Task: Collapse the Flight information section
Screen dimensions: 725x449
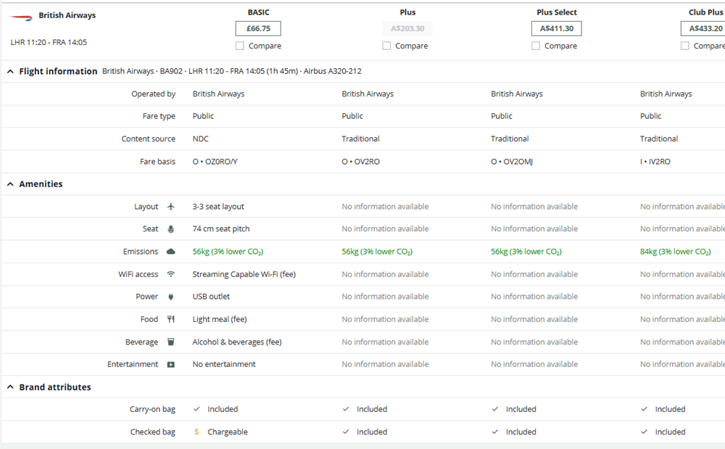Action: [10, 72]
